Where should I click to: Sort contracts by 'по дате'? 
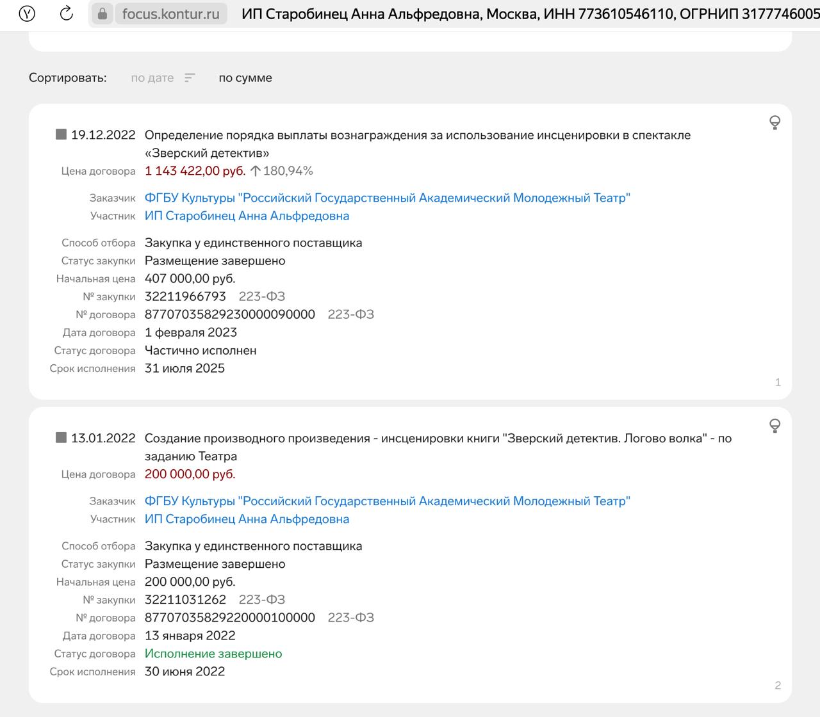pyautogui.click(x=152, y=78)
